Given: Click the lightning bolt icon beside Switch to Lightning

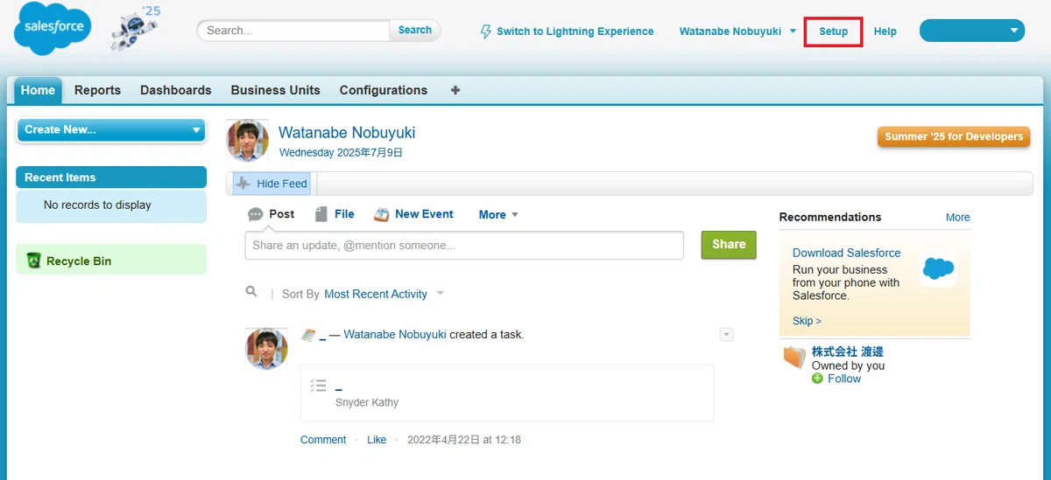Looking at the screenshot, I should click(x=486, y=31).
